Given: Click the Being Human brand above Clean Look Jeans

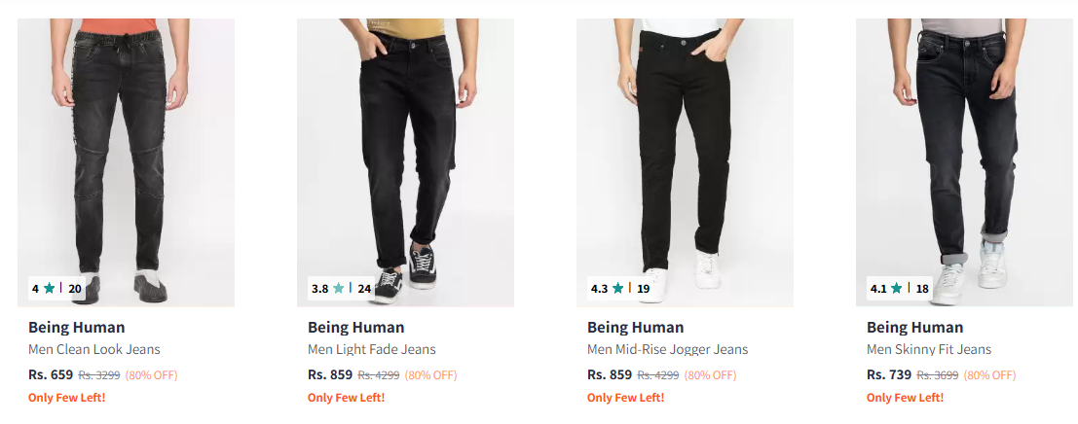Looking at the screenshot, I should pyautogui.click(x=76, y=327).
